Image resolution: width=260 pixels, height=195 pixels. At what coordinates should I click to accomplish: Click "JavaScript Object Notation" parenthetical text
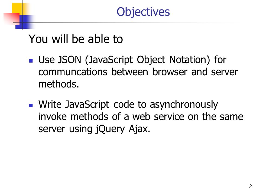point(147,60)
